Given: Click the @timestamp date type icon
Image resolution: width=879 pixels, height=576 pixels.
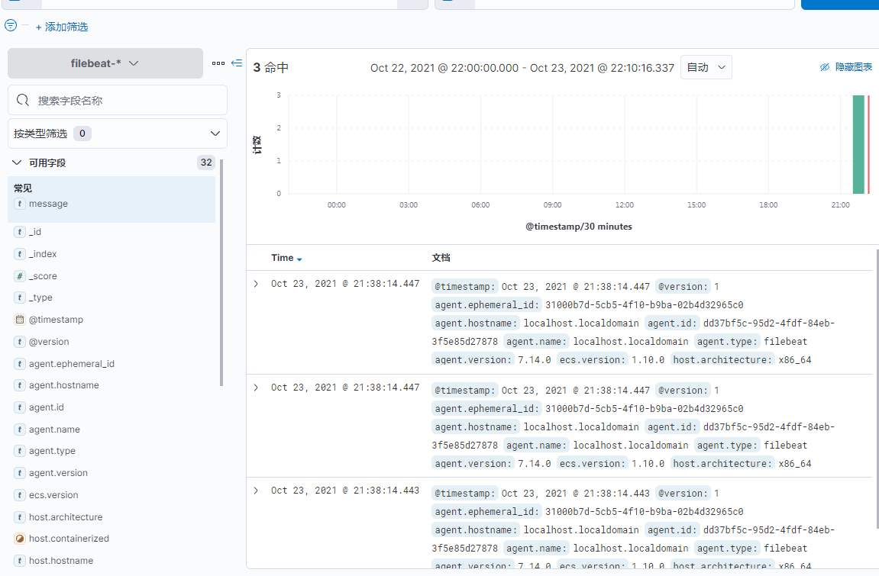Looking at the screenshot, I should point(20,320).
